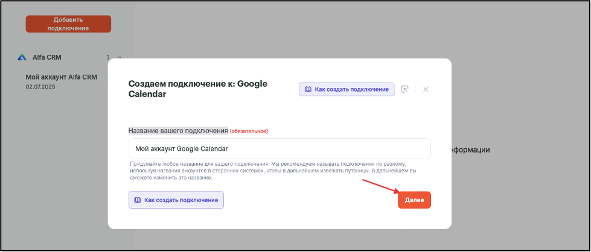Click the "Название вашего подключения" label
591x252 pixels.
point(178,131)
